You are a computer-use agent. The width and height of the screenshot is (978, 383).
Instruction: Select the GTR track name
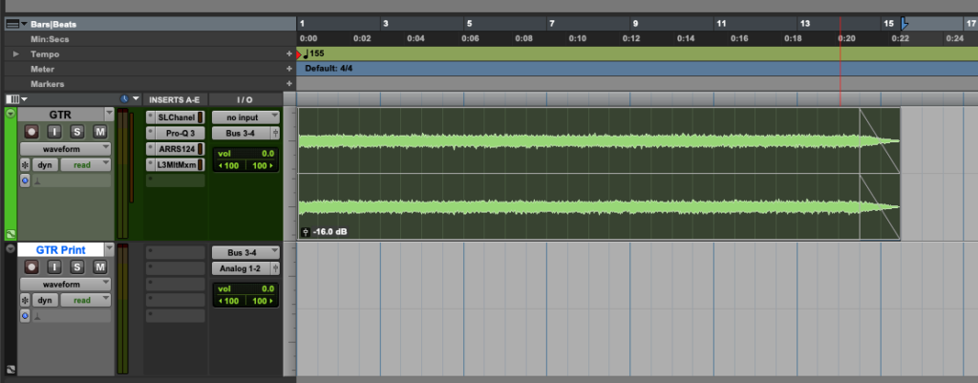coord(60,115)
